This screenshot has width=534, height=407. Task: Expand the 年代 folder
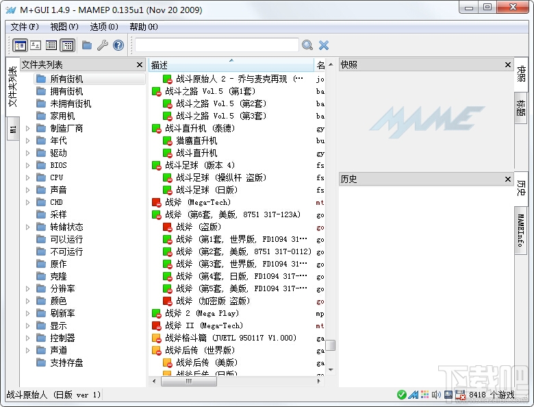click(28, 140)
